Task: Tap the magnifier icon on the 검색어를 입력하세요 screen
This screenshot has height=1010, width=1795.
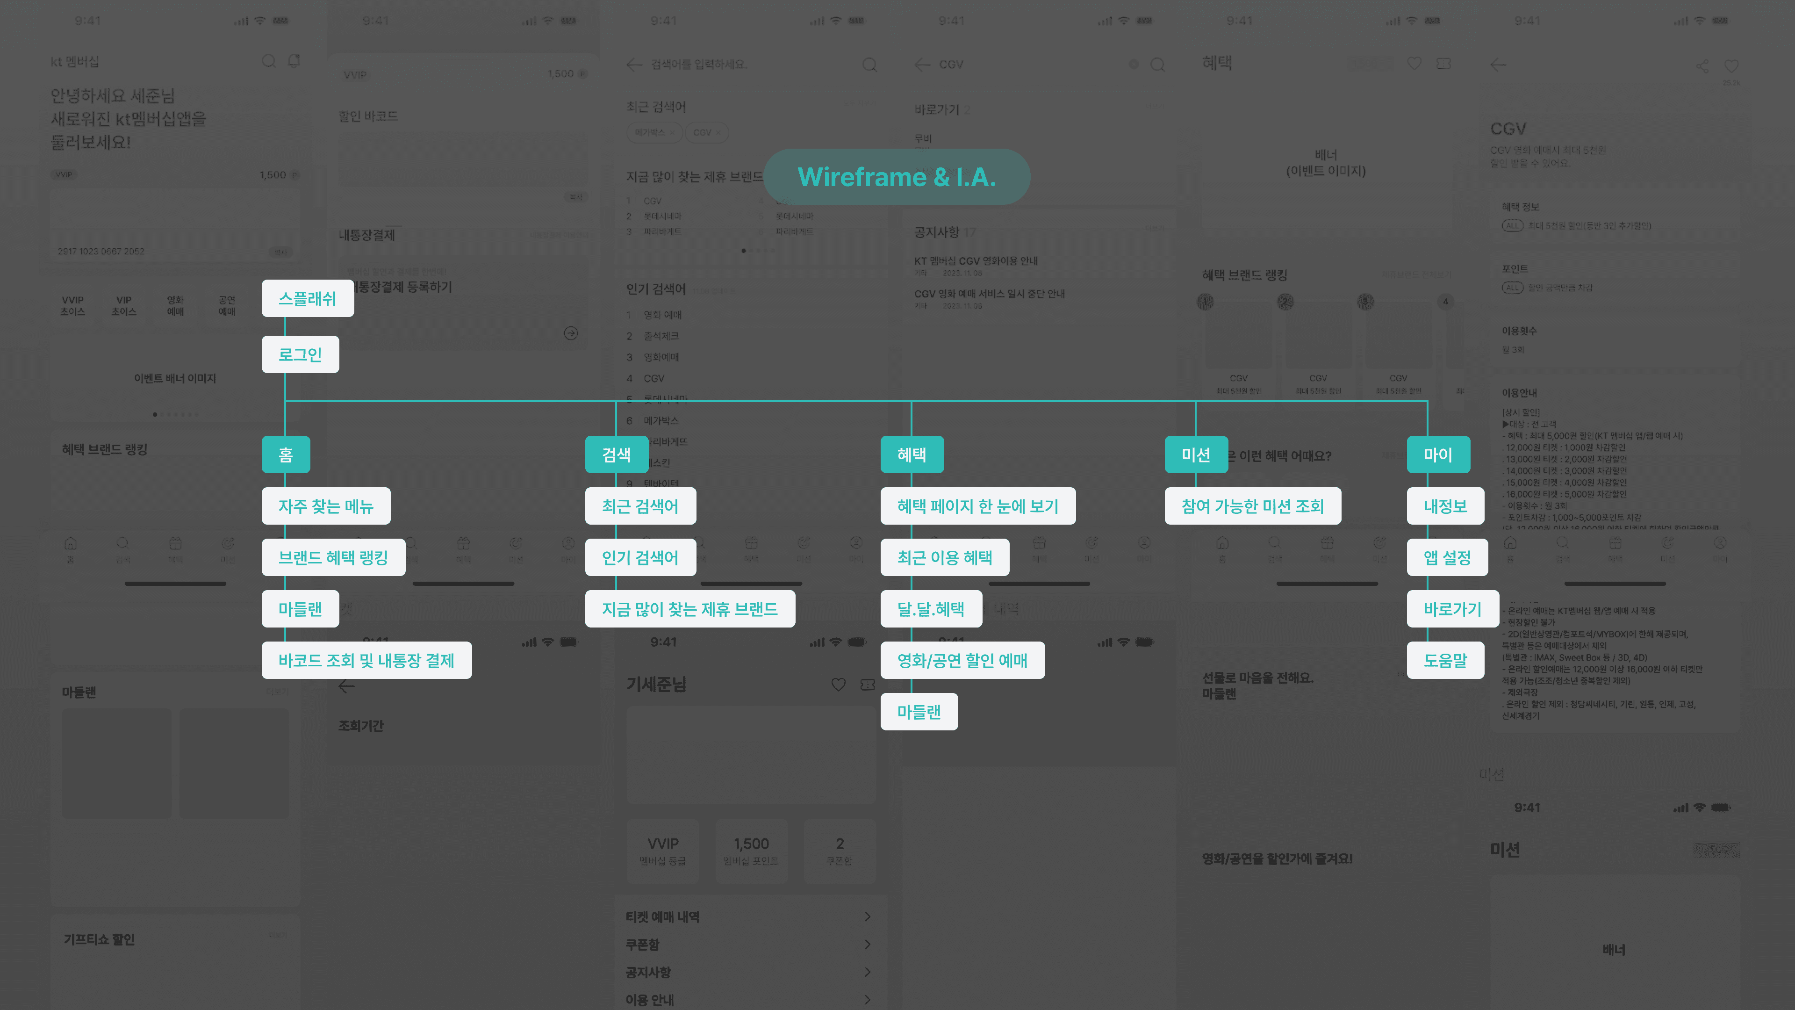Action: tap(869, 65)
